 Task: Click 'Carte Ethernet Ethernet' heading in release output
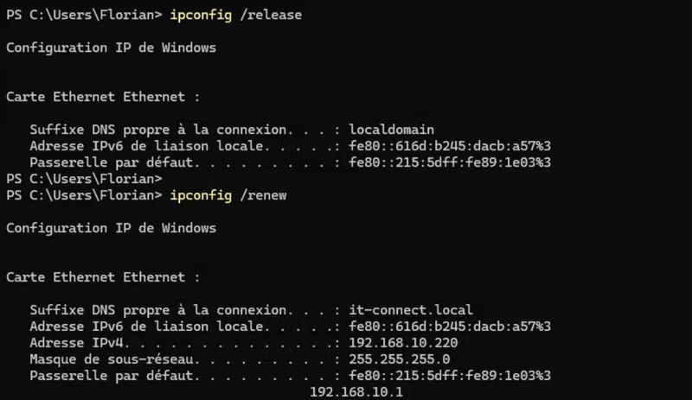click(x=103, y=97)
